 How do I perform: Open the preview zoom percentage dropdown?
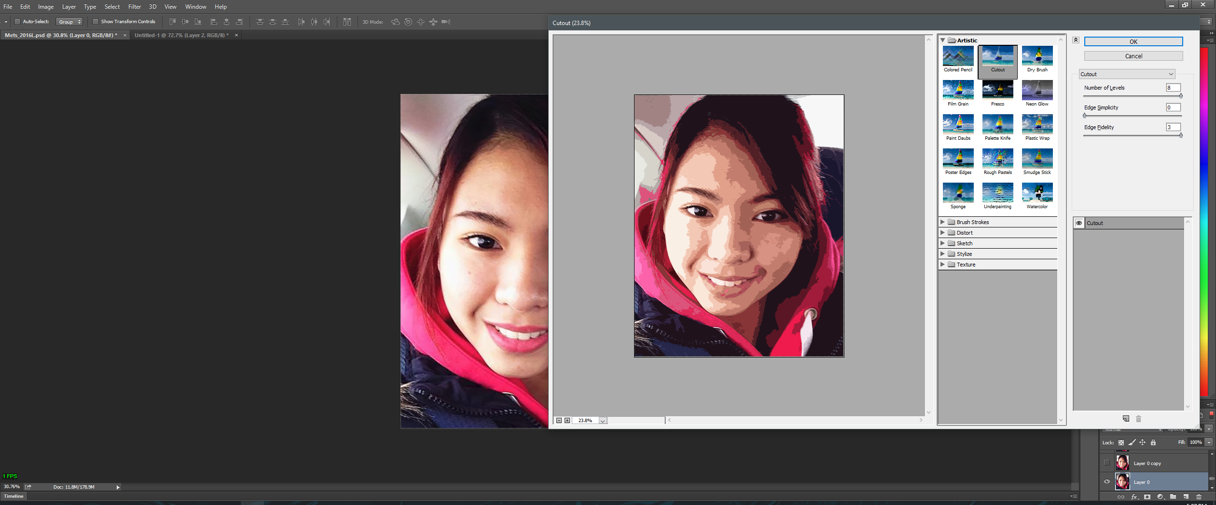click(x=603, y=421)
